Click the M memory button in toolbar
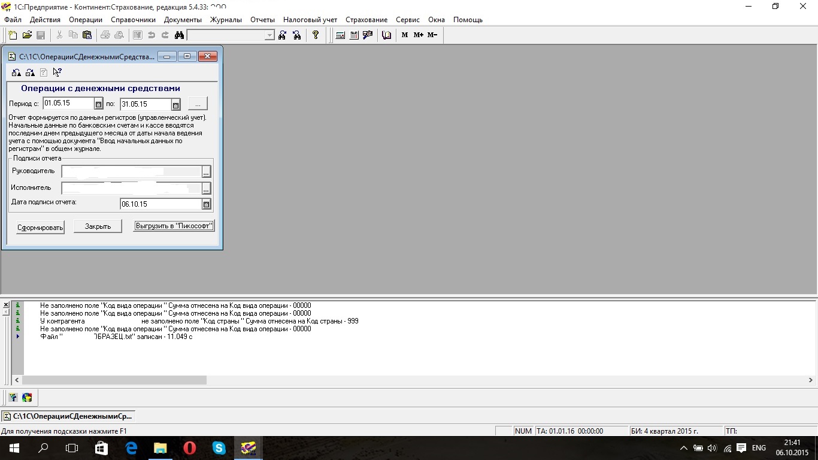Screen dimensions: 818x460 pos(405,35)
